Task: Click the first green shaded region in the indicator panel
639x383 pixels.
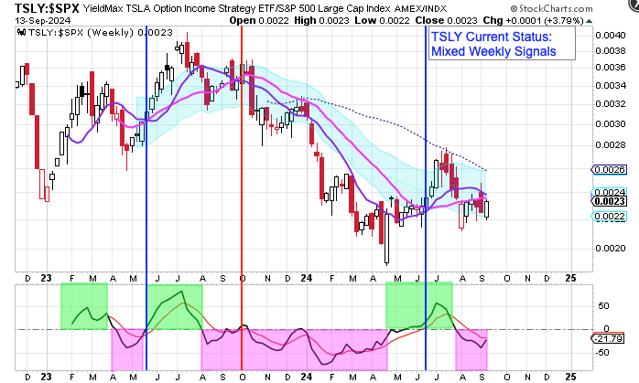Action: 83,305
